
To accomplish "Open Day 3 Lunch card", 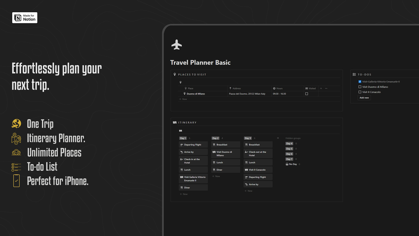I will click(x=258, y=162).
